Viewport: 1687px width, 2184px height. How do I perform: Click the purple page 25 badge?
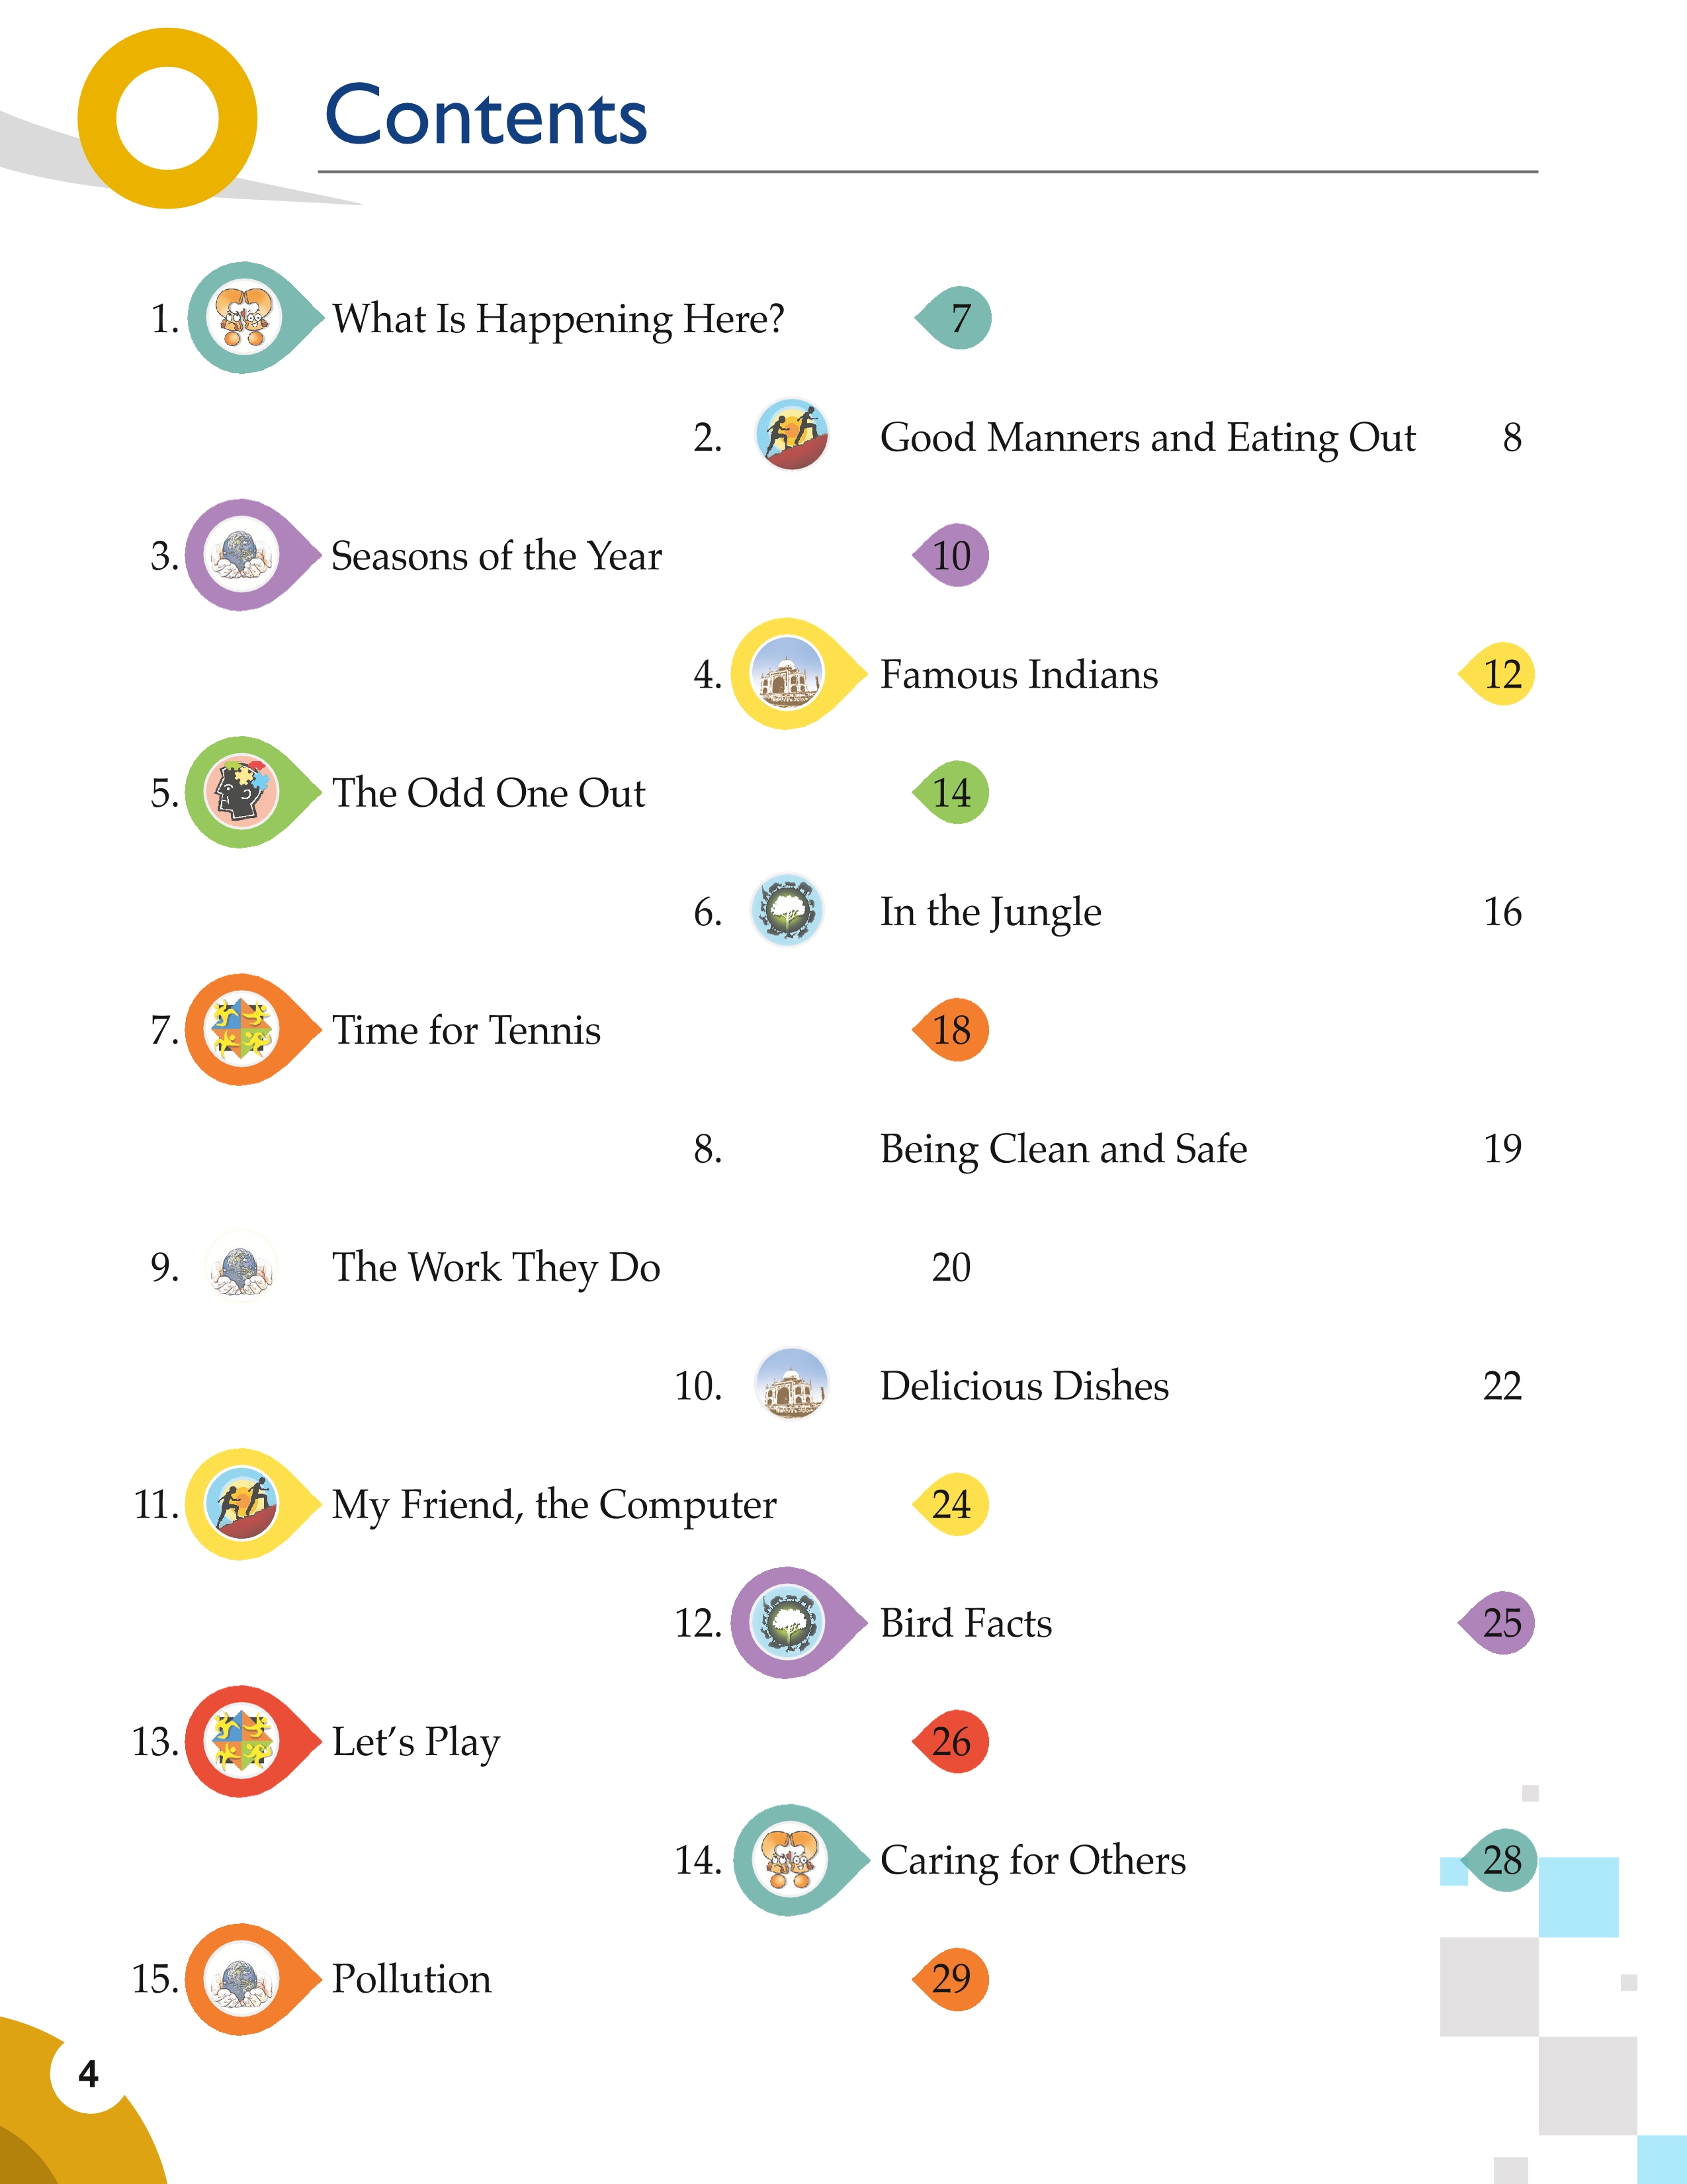1497,1622
